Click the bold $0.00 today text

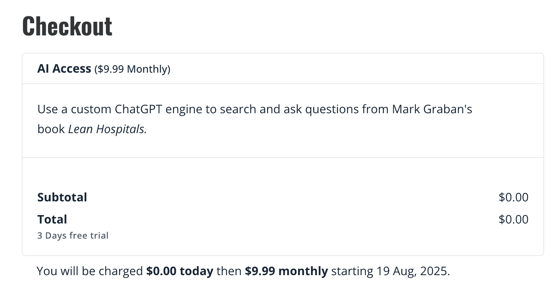pyautogui.click(x=180, y=271)
